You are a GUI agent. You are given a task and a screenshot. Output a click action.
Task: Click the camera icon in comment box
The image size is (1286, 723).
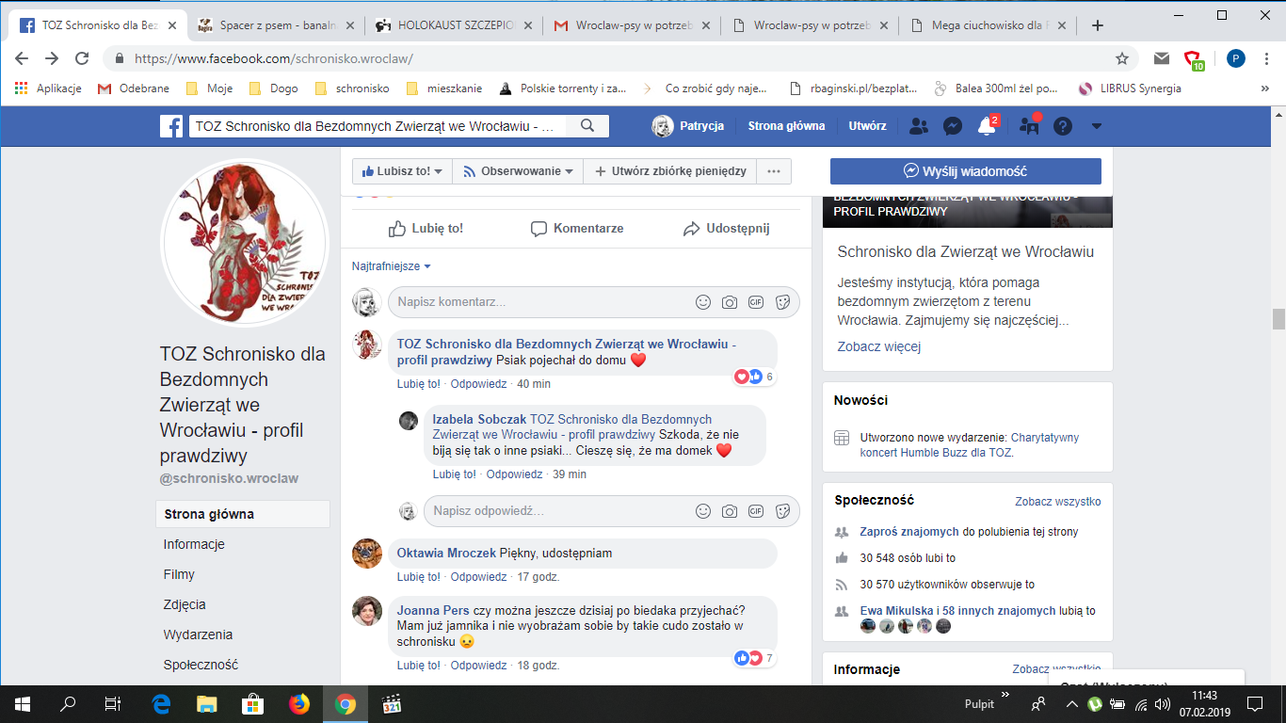coord(729,302)
